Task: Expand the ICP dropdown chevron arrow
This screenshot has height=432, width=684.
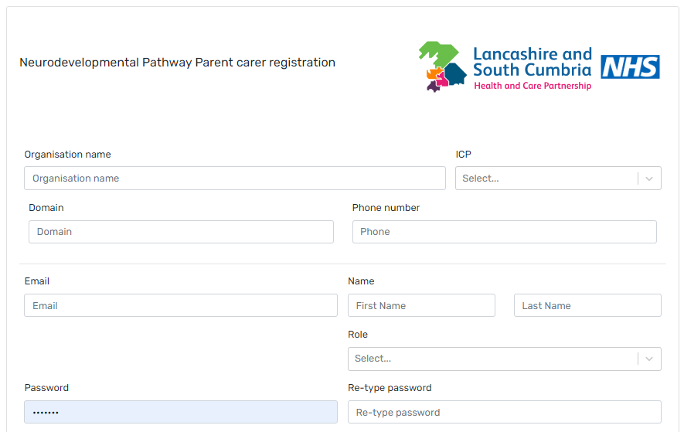Action: (649, 179)
